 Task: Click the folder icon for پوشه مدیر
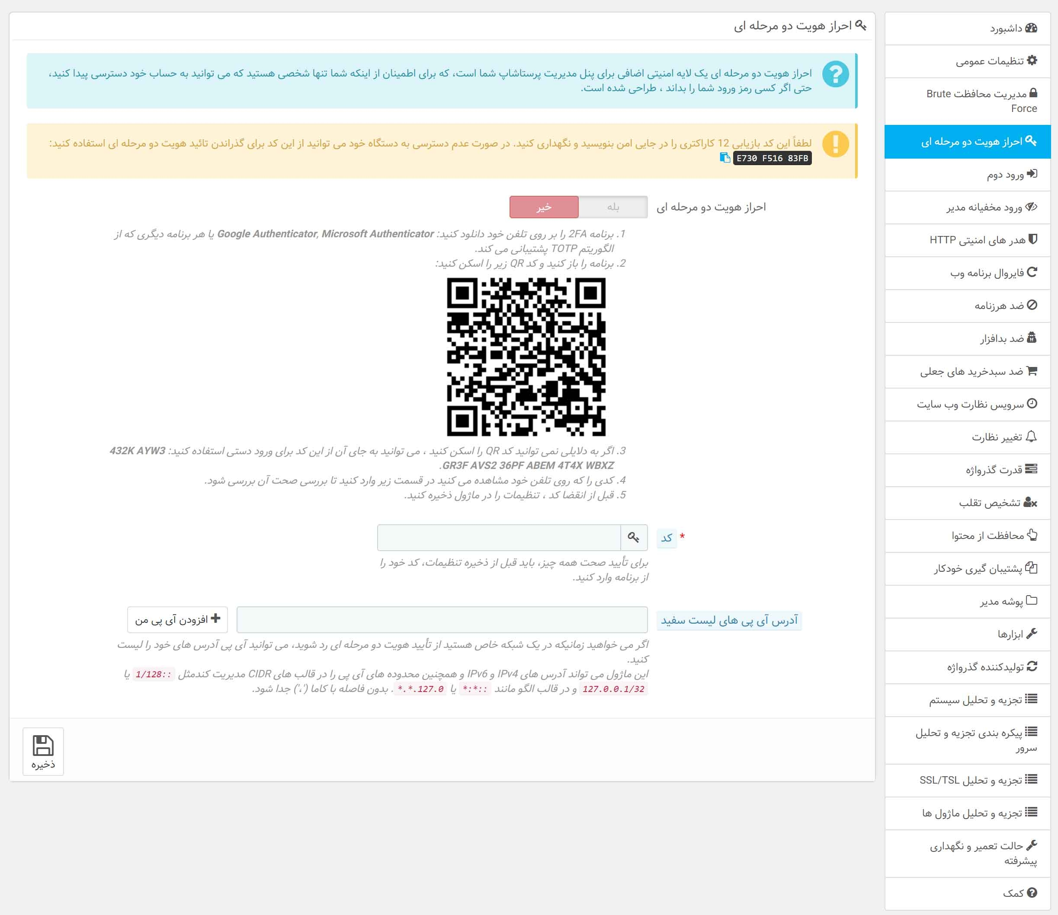tap(1032, 600)
